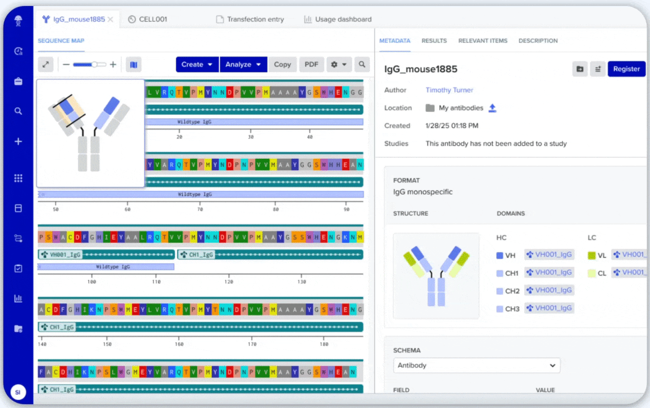Open recent items clock icon in sidebar
Screen dimensions: 650x408
(x=18, y=51)
